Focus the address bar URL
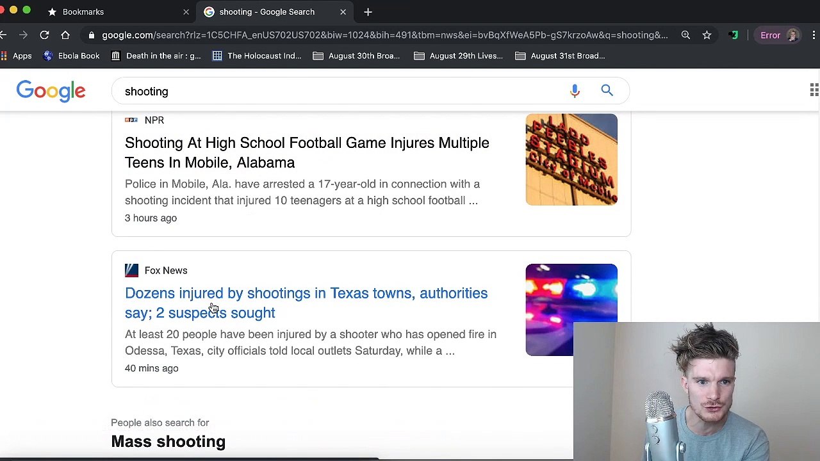The height and width of the screenshot is (461, 820). [384, 35]
